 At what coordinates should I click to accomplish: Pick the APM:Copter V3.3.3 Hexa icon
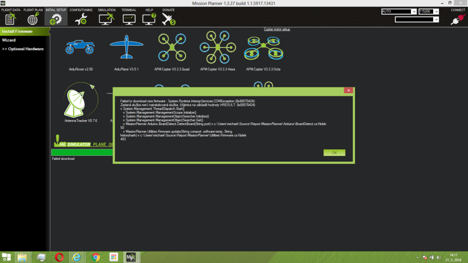[218, 47]
